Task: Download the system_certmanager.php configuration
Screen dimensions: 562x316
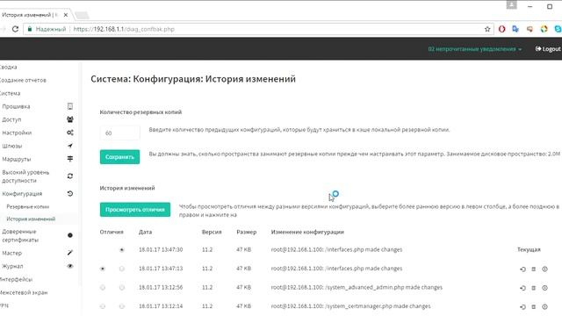Action: pyautogui.click(x=544, y=307)
